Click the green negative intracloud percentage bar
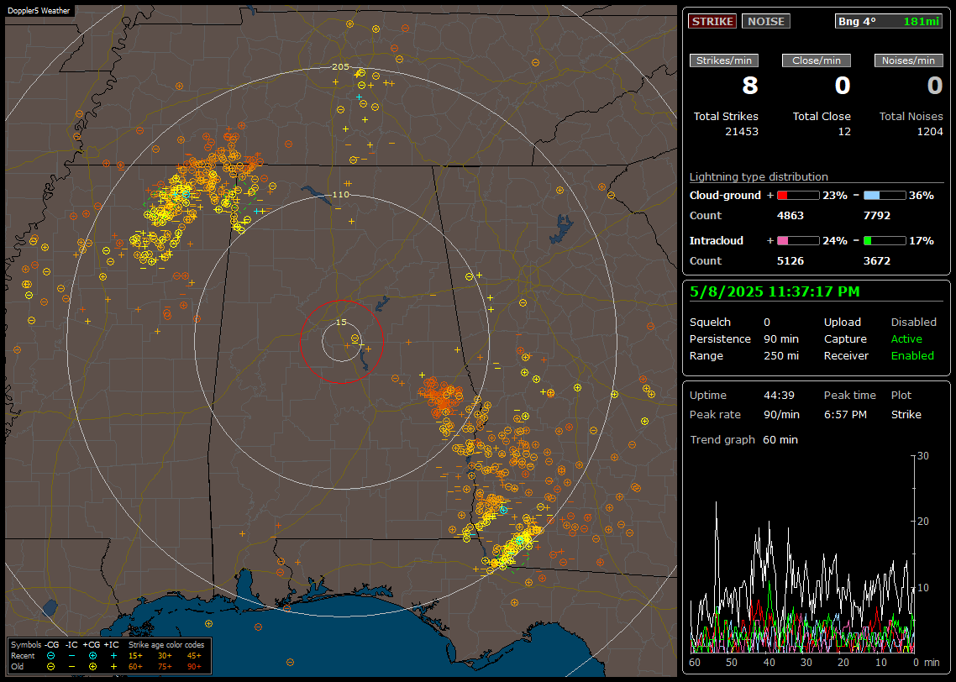956x682 pixels. click(x=885, y=241)
